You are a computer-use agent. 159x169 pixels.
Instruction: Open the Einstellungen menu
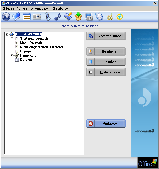point(61,8)
